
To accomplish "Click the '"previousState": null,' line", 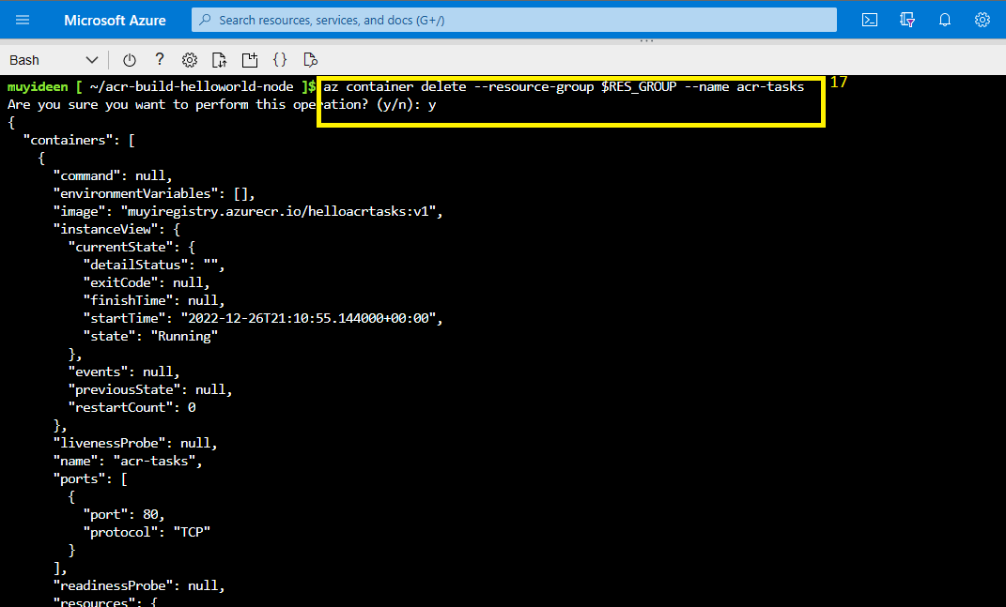I will click(x=150, y=389).
